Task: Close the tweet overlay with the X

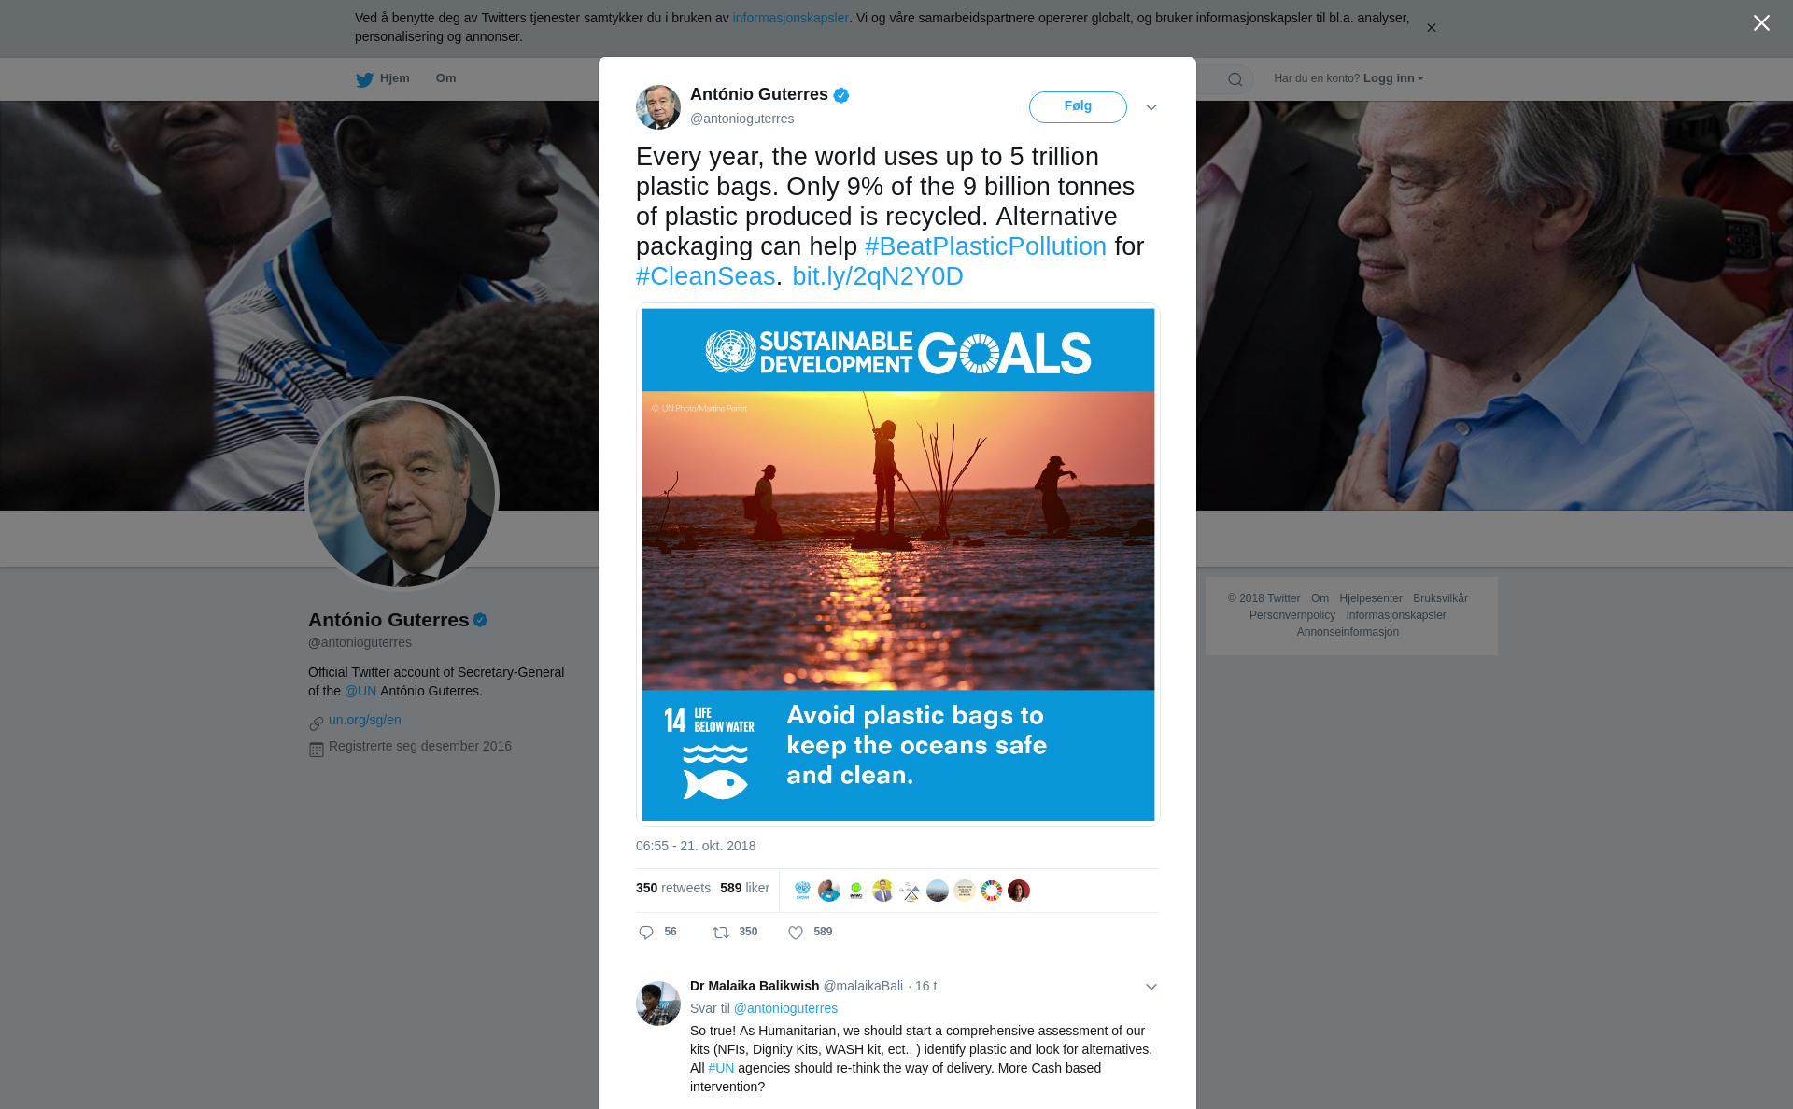Action: [x=1761, y=22]
